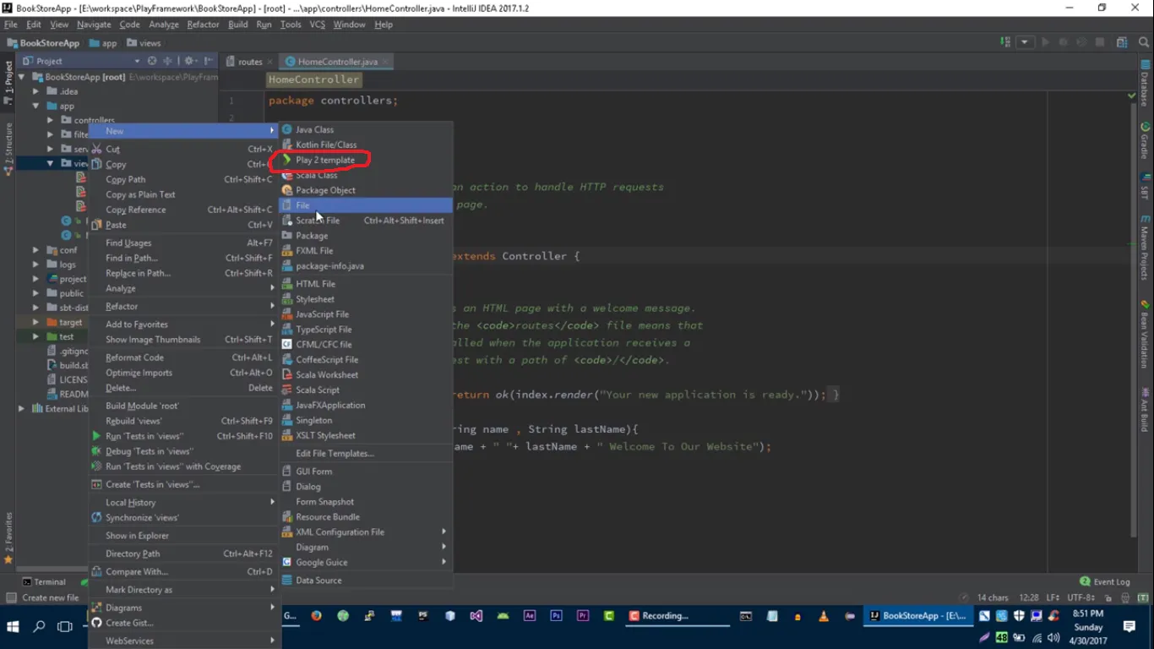Choose Package Object in the New submenu
This screenshot has width=1154, height=649.
[365, 190]
